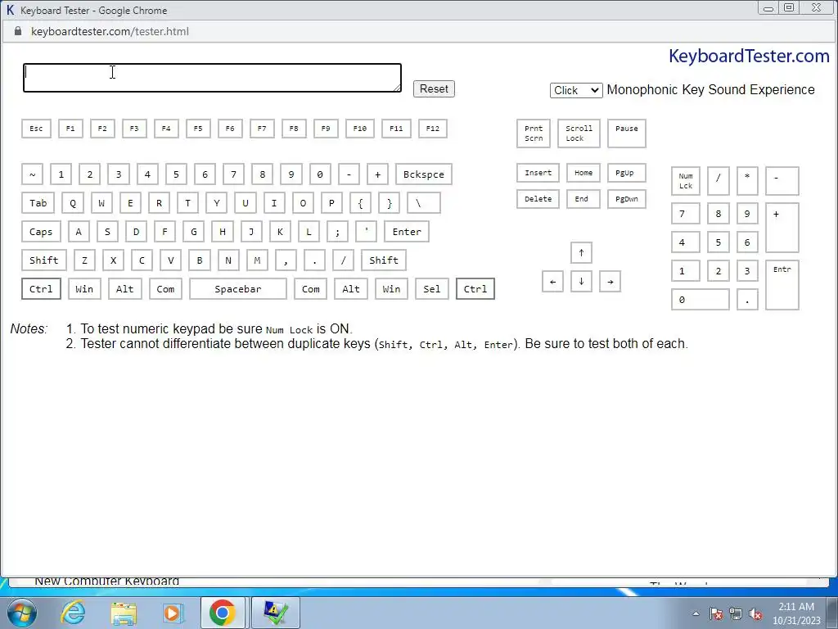Click the left Win key
Image resolution: width=838 pixels, height=629 pixels.
pyautogui.click(x=84, y=289)
